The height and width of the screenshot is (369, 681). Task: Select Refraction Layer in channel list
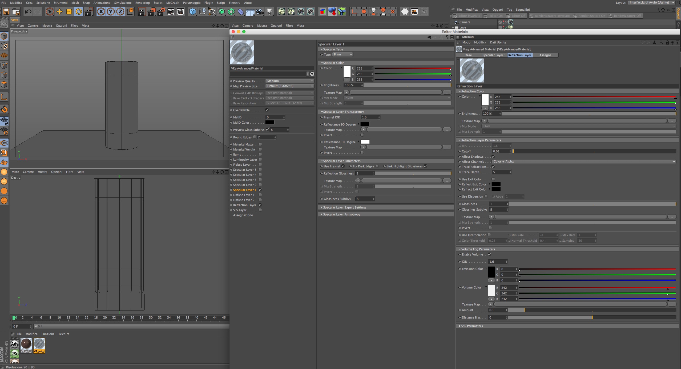(x=244, y=205)
